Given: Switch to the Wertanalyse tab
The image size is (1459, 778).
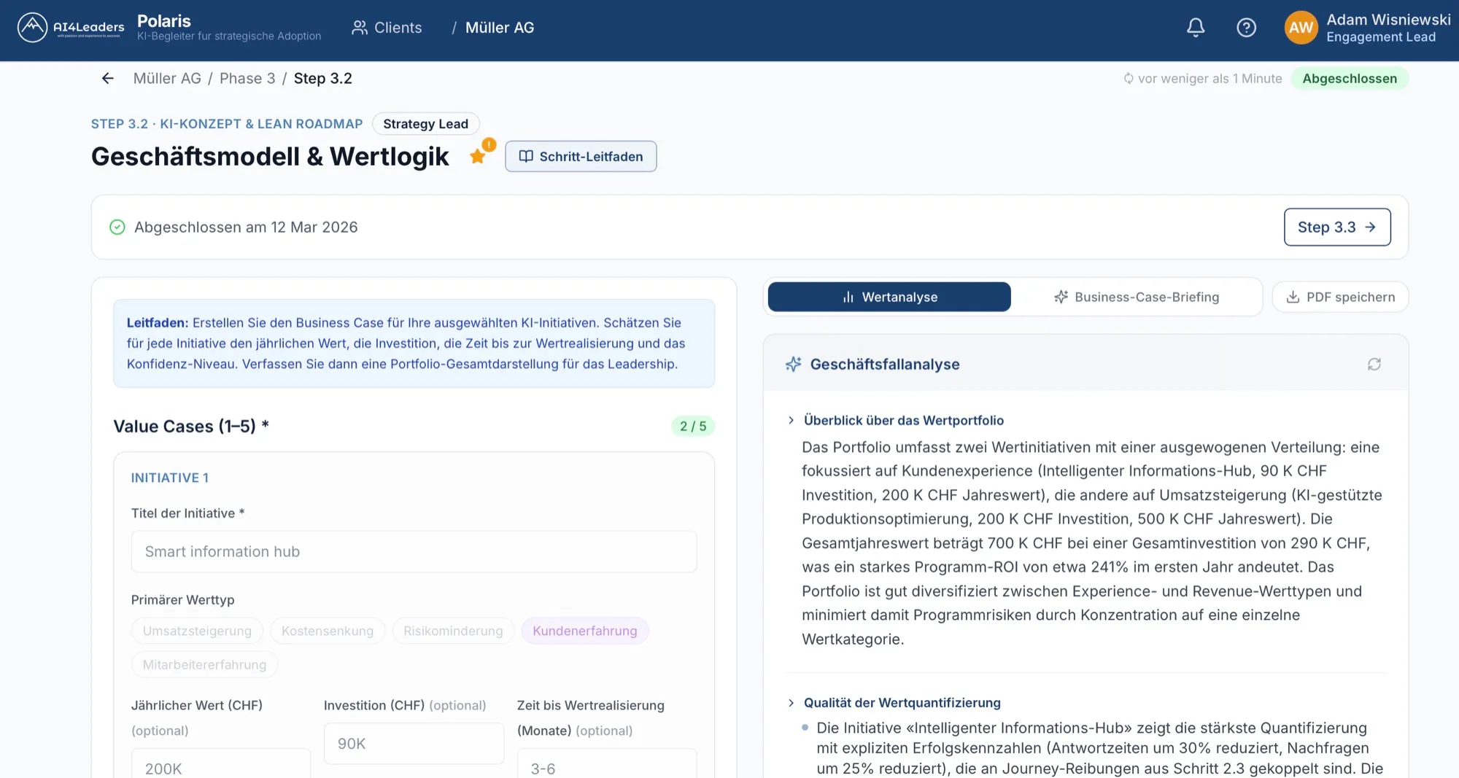Looking at the screenshot, I should (889, 297).
